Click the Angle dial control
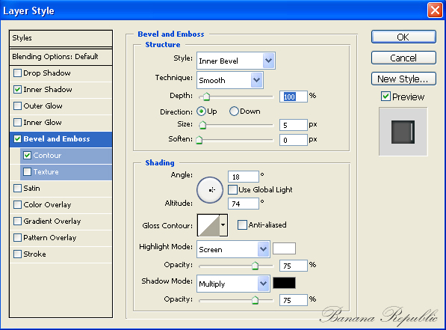 (210, 190)
